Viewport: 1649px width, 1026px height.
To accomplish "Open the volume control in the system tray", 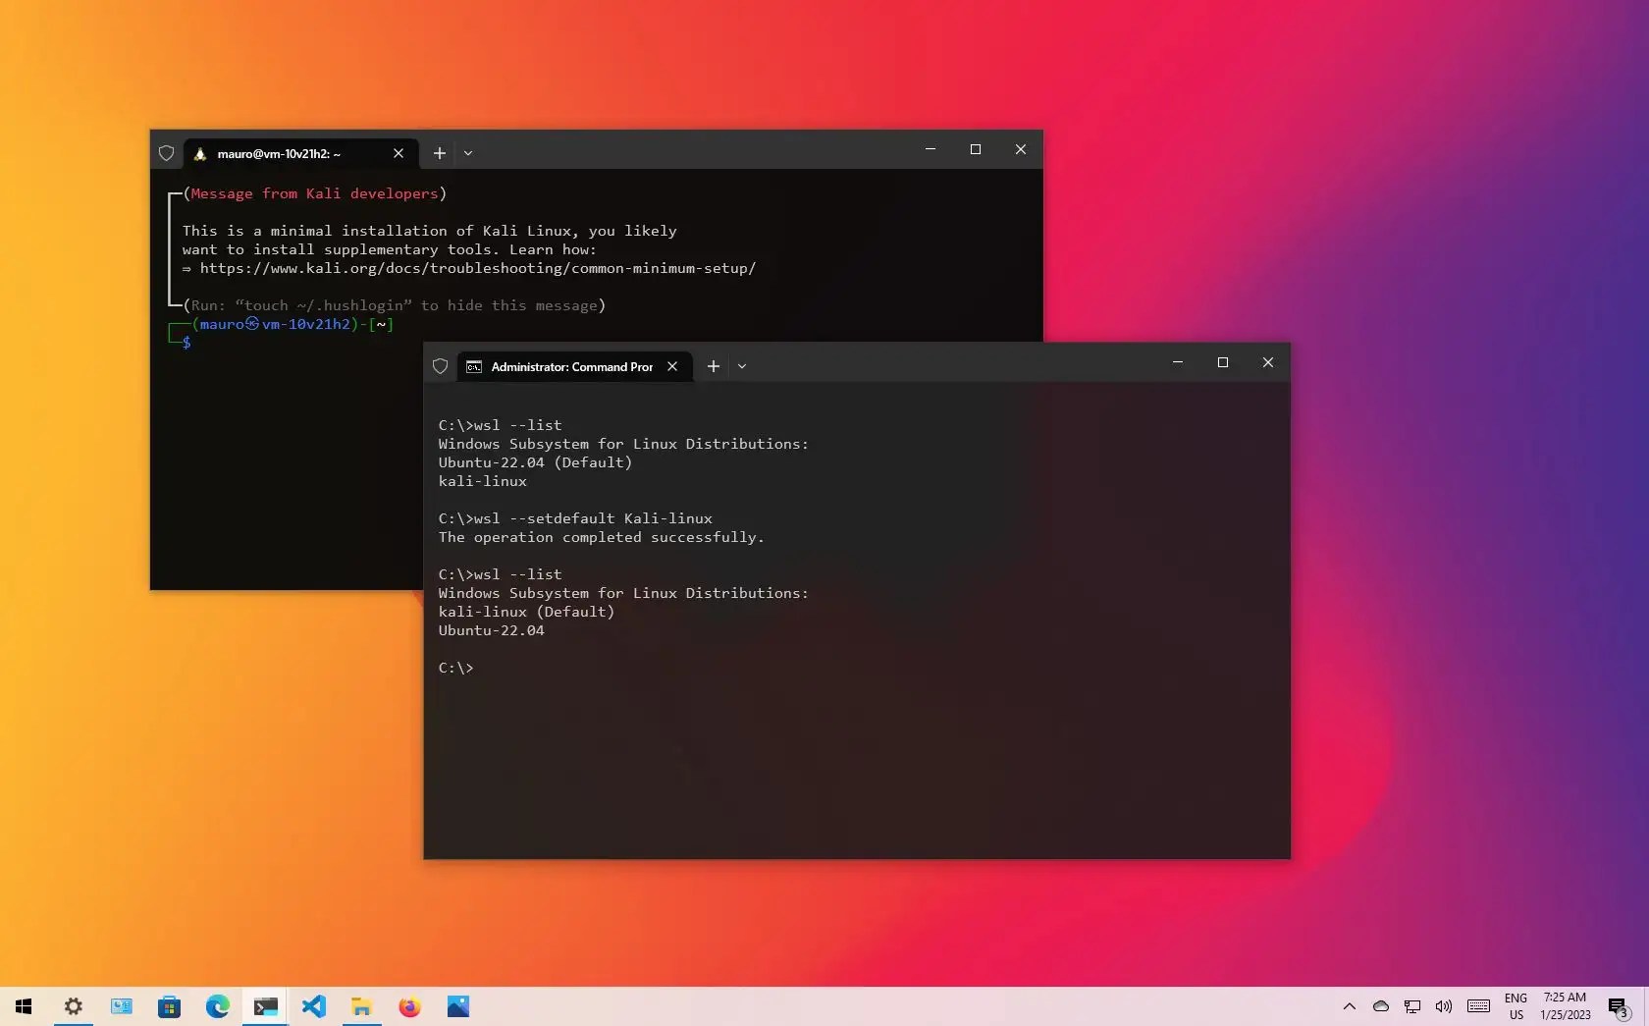I will coord(1443,1007).
